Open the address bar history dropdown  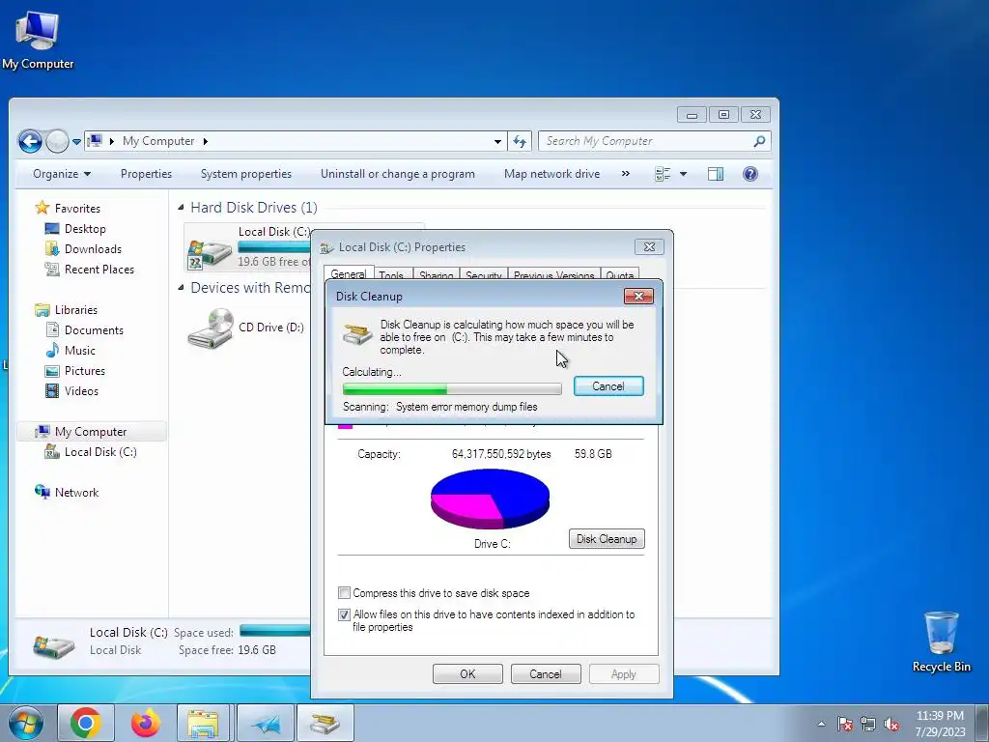pyautogui.click(x=497, y=142)
